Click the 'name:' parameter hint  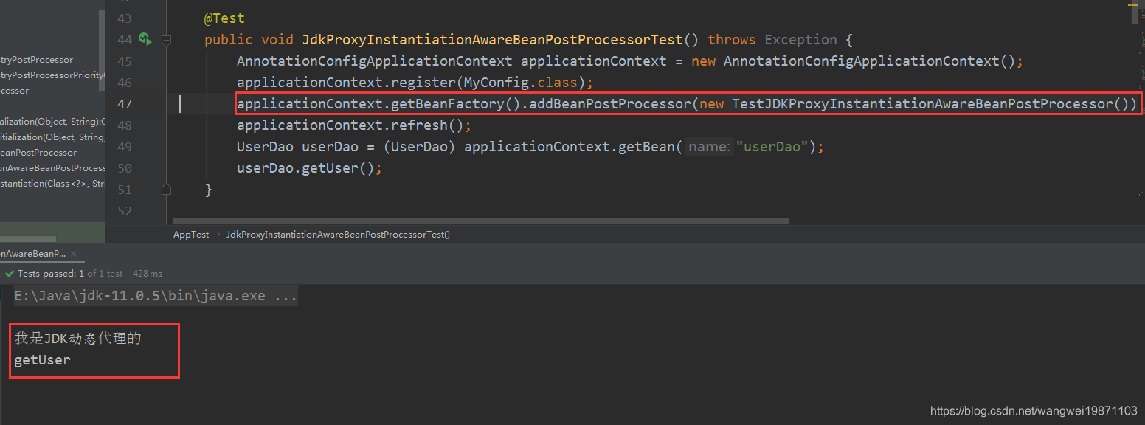point(708,147)
